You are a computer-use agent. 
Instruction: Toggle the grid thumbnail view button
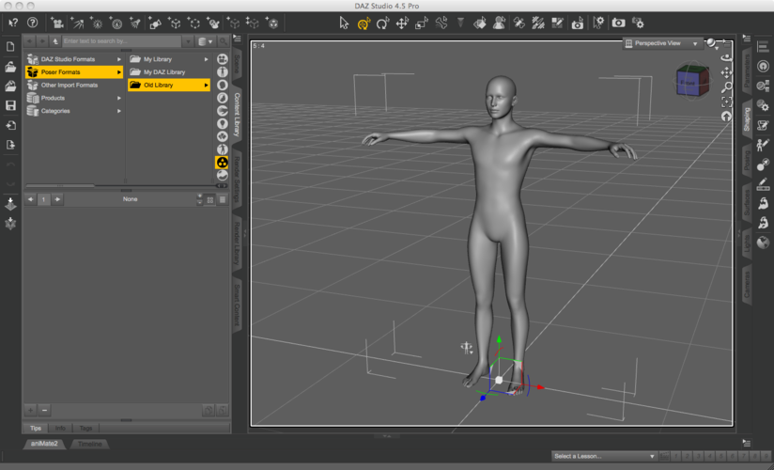click(210, 199)
